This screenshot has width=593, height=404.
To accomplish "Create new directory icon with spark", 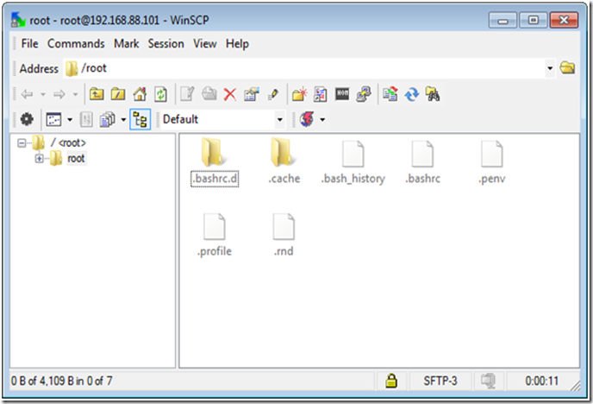I will (299, 94).
